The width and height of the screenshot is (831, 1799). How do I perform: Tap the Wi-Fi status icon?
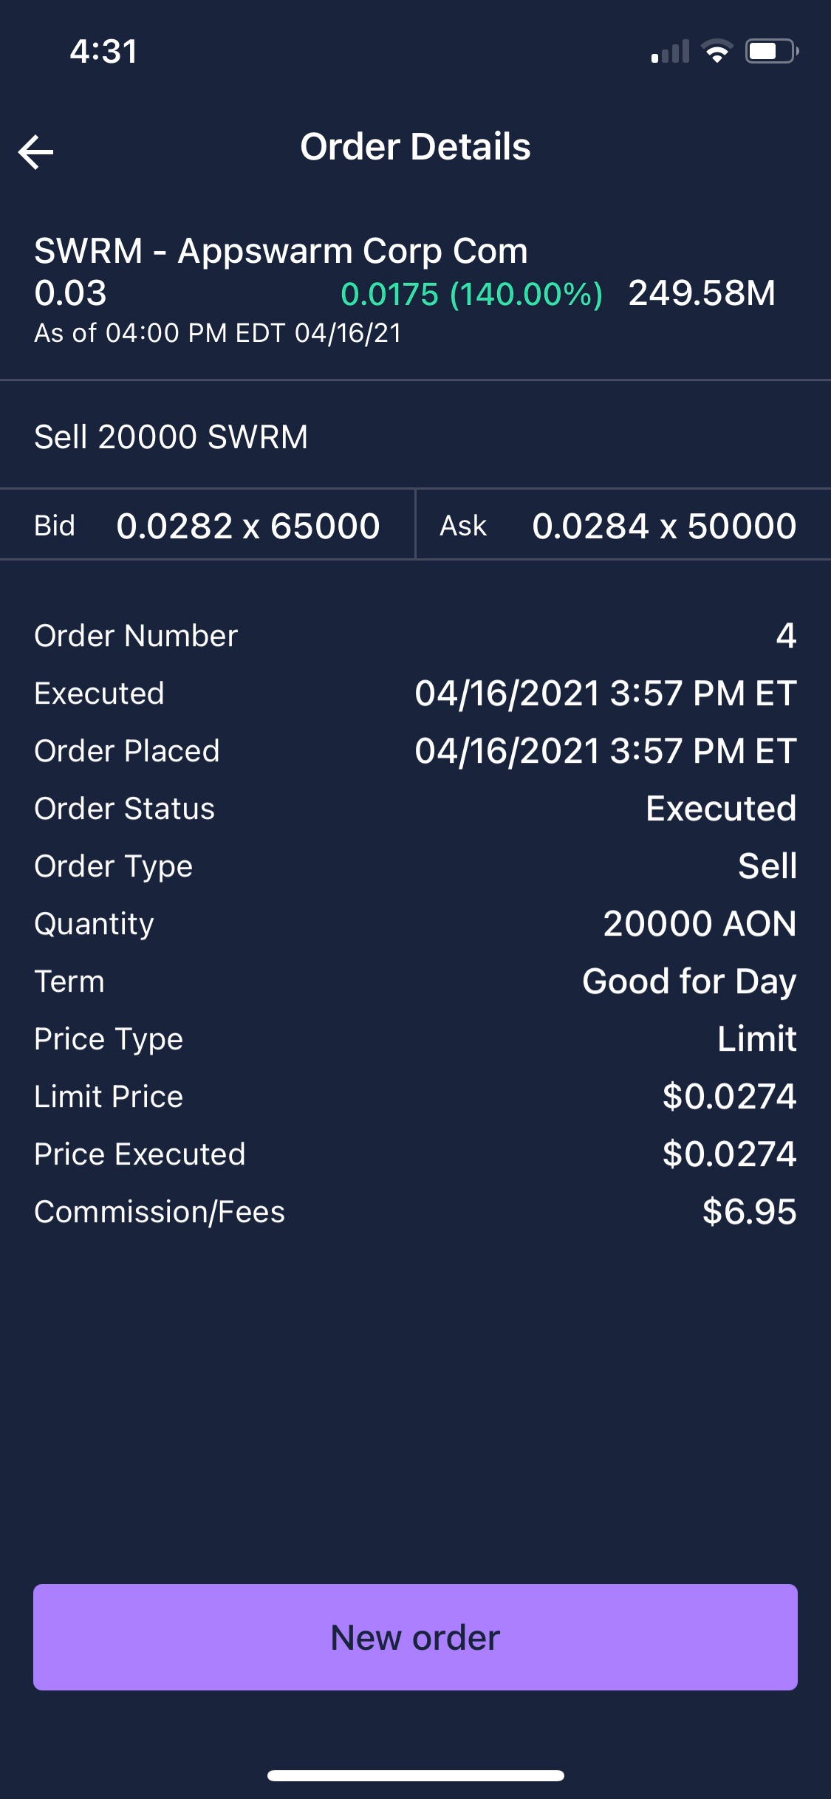tap(717, 52)
